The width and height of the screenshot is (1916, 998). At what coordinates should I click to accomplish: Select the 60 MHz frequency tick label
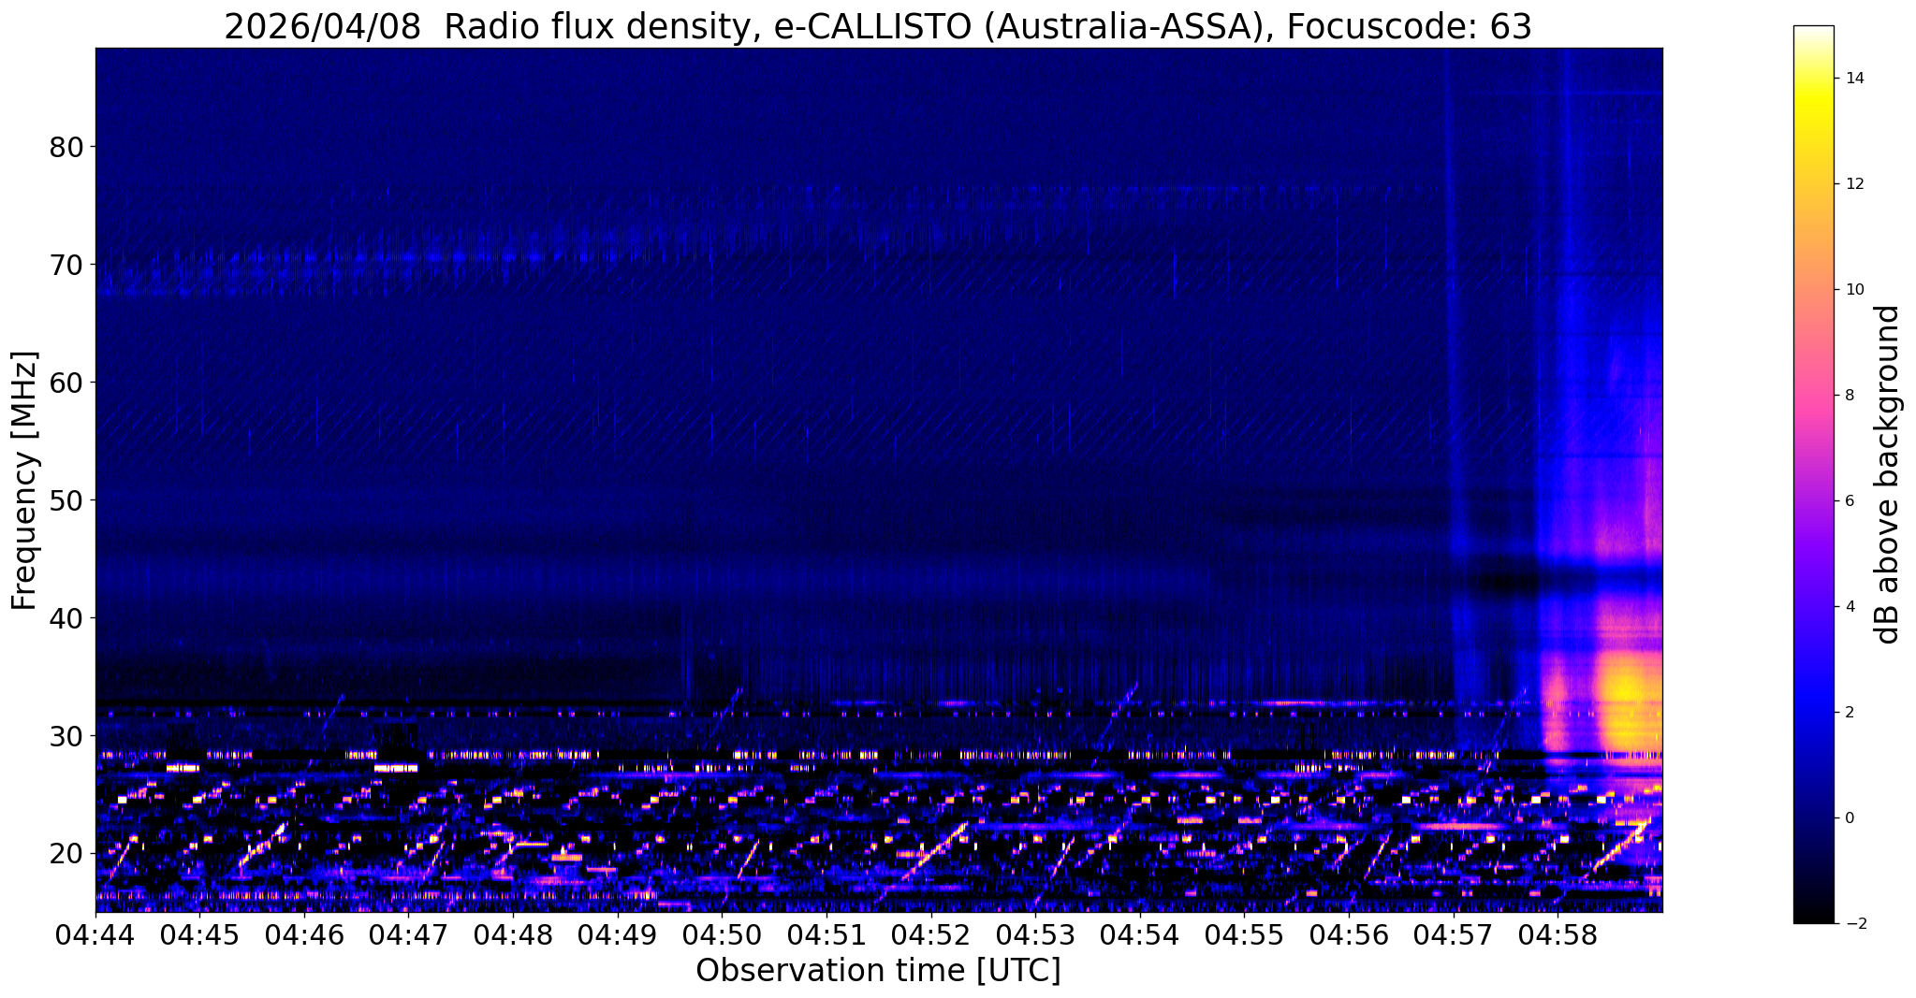tap(66, 383)
